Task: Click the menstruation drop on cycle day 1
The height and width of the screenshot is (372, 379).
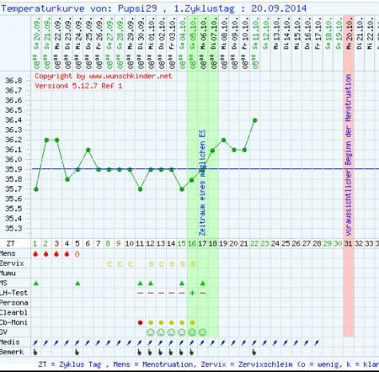Action: click(35, 254)
